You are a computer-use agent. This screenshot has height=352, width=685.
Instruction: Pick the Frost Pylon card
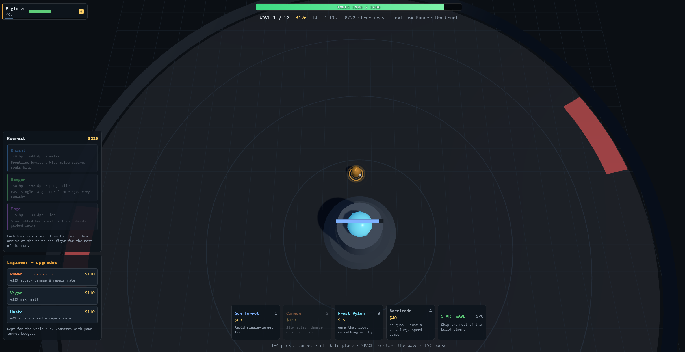tap(359, 322)
